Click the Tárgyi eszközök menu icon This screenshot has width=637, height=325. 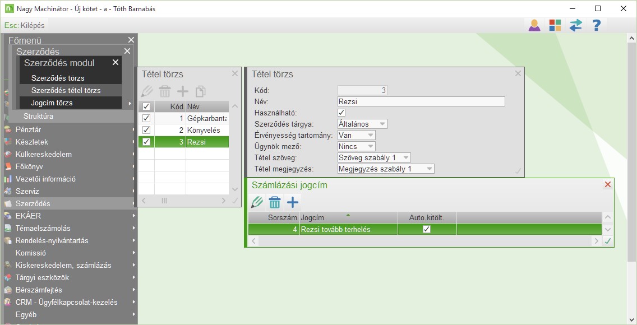click(7, 278)
